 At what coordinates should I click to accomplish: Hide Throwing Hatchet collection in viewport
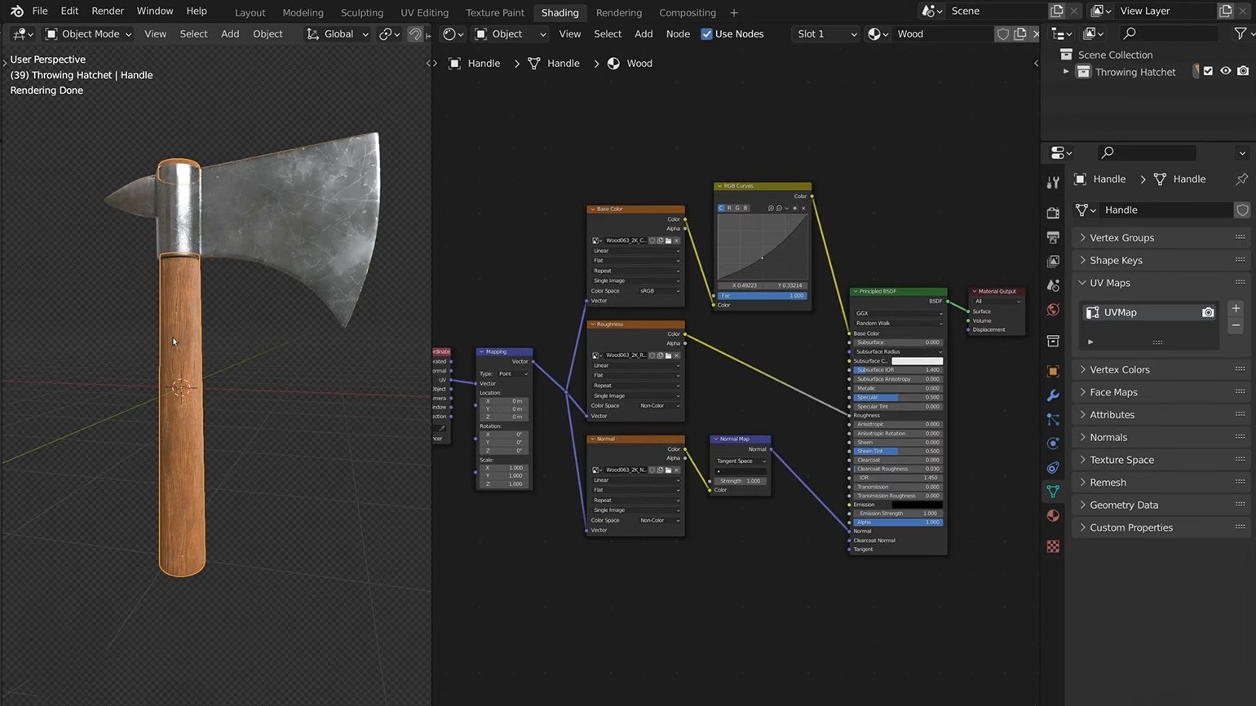(1225, 72)
